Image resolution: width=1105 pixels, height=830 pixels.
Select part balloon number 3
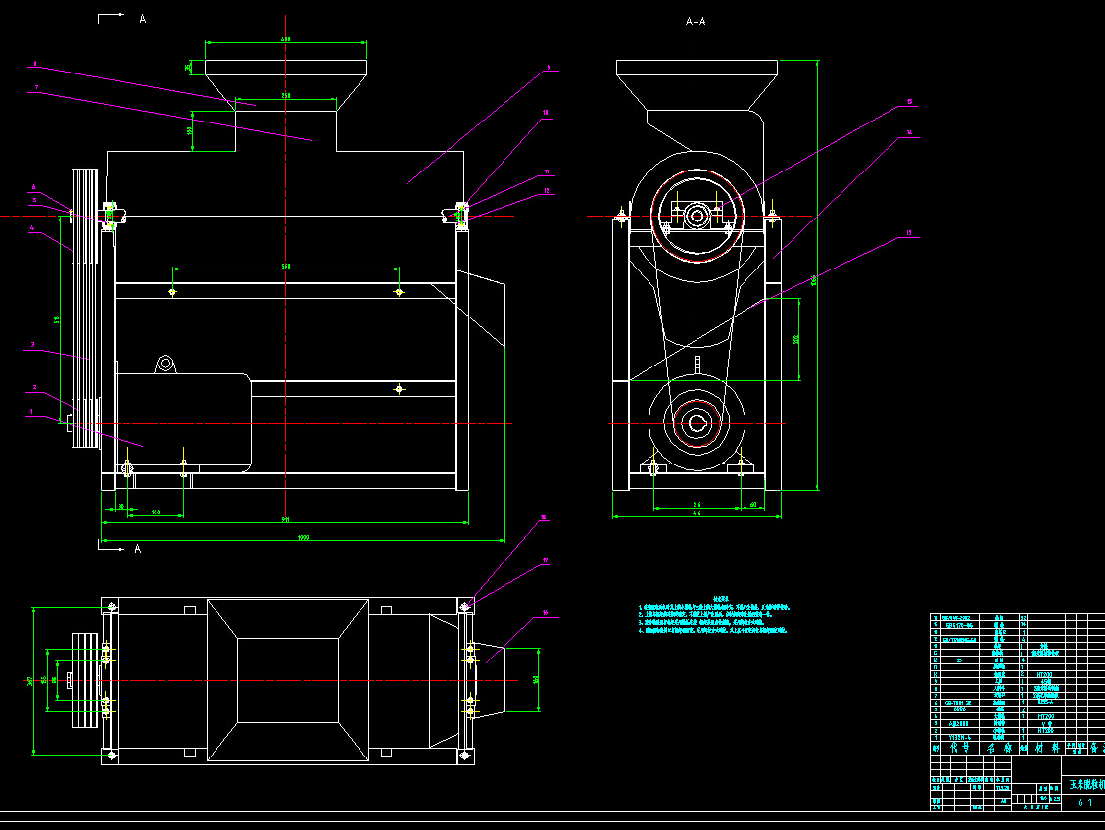[x=32, y=345]
